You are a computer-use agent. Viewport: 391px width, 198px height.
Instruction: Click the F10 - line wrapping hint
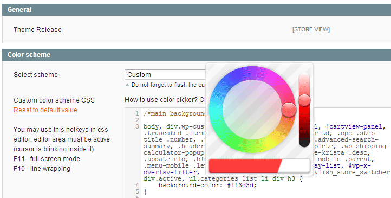[42, 169]
